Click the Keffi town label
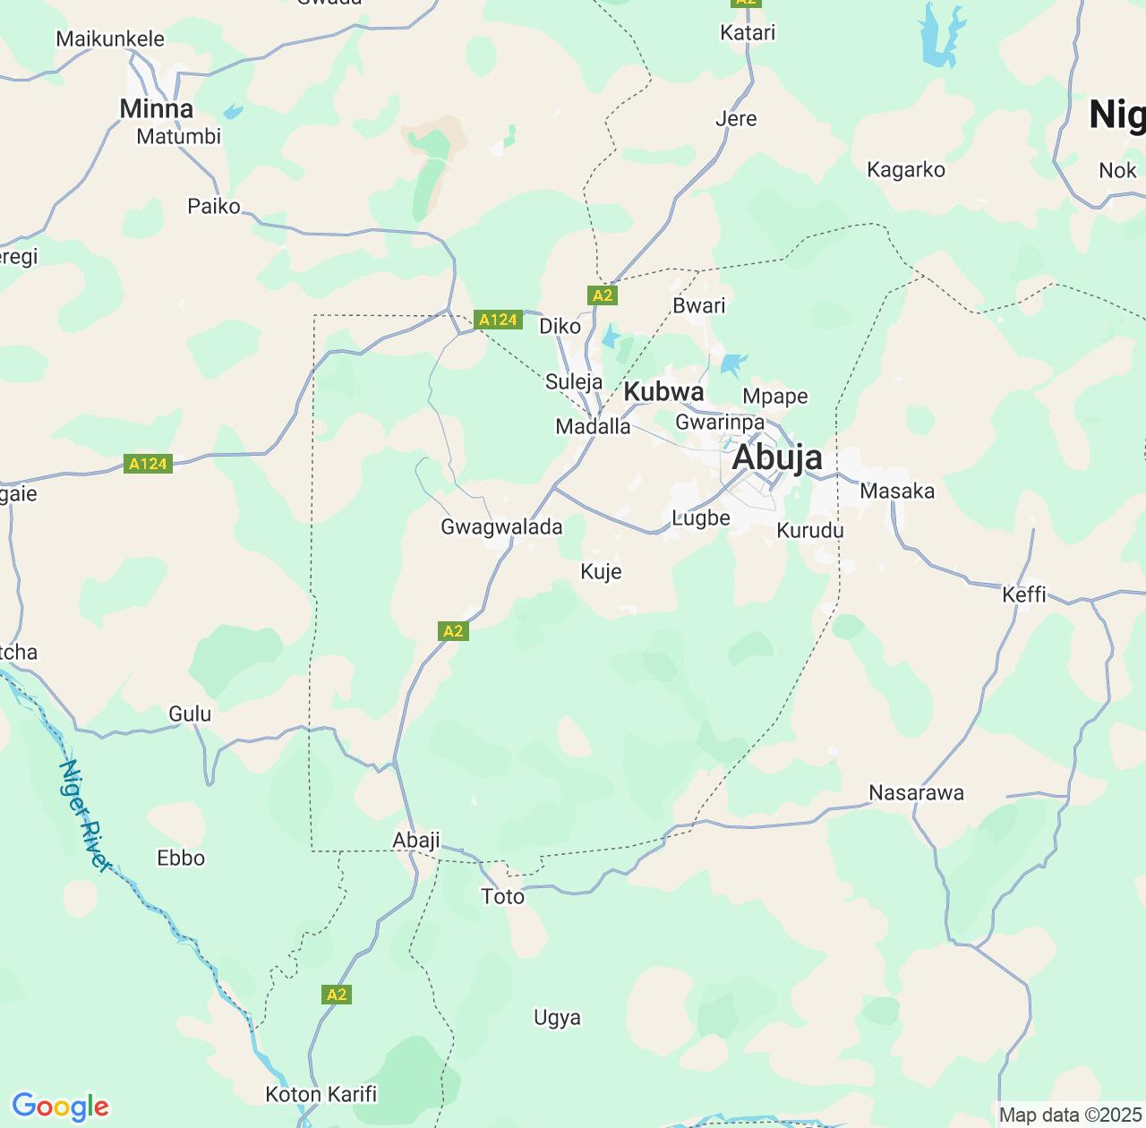The image size is (1146, 1128). (x=1024, y=594)
